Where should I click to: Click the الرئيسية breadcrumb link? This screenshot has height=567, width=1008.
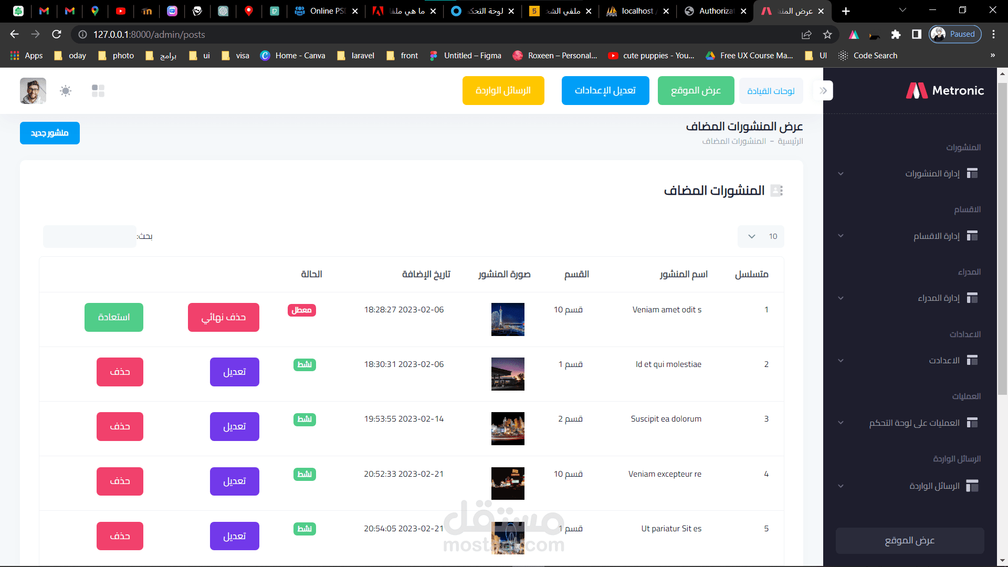tap(790, 141)
